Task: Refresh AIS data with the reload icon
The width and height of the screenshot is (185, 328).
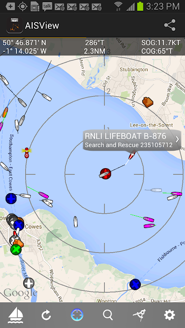Action: point(46,315)
